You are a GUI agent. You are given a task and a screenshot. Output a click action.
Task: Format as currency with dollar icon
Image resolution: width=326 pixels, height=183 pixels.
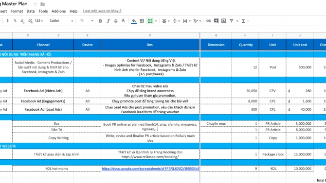pos(8,21)
